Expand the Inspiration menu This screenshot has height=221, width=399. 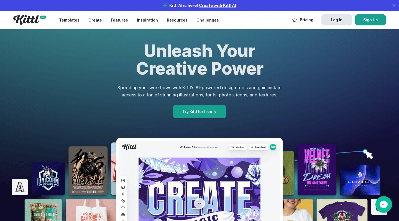(147, 20)
